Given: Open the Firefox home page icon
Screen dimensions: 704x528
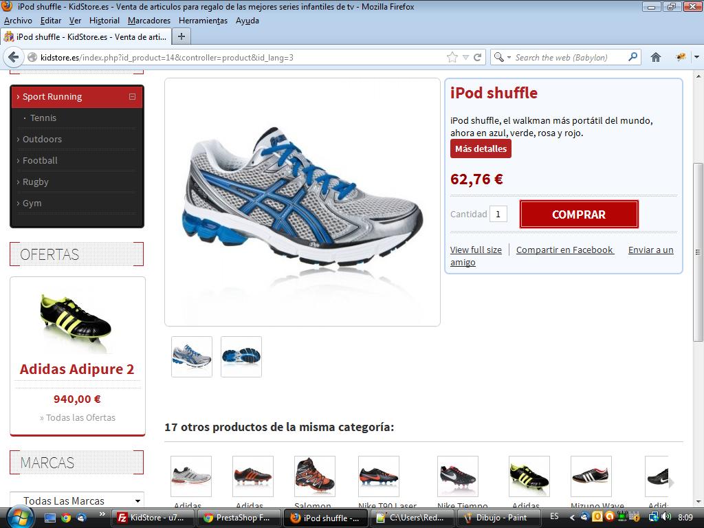Looking at the screenshot, I should [x=655, y=58].
